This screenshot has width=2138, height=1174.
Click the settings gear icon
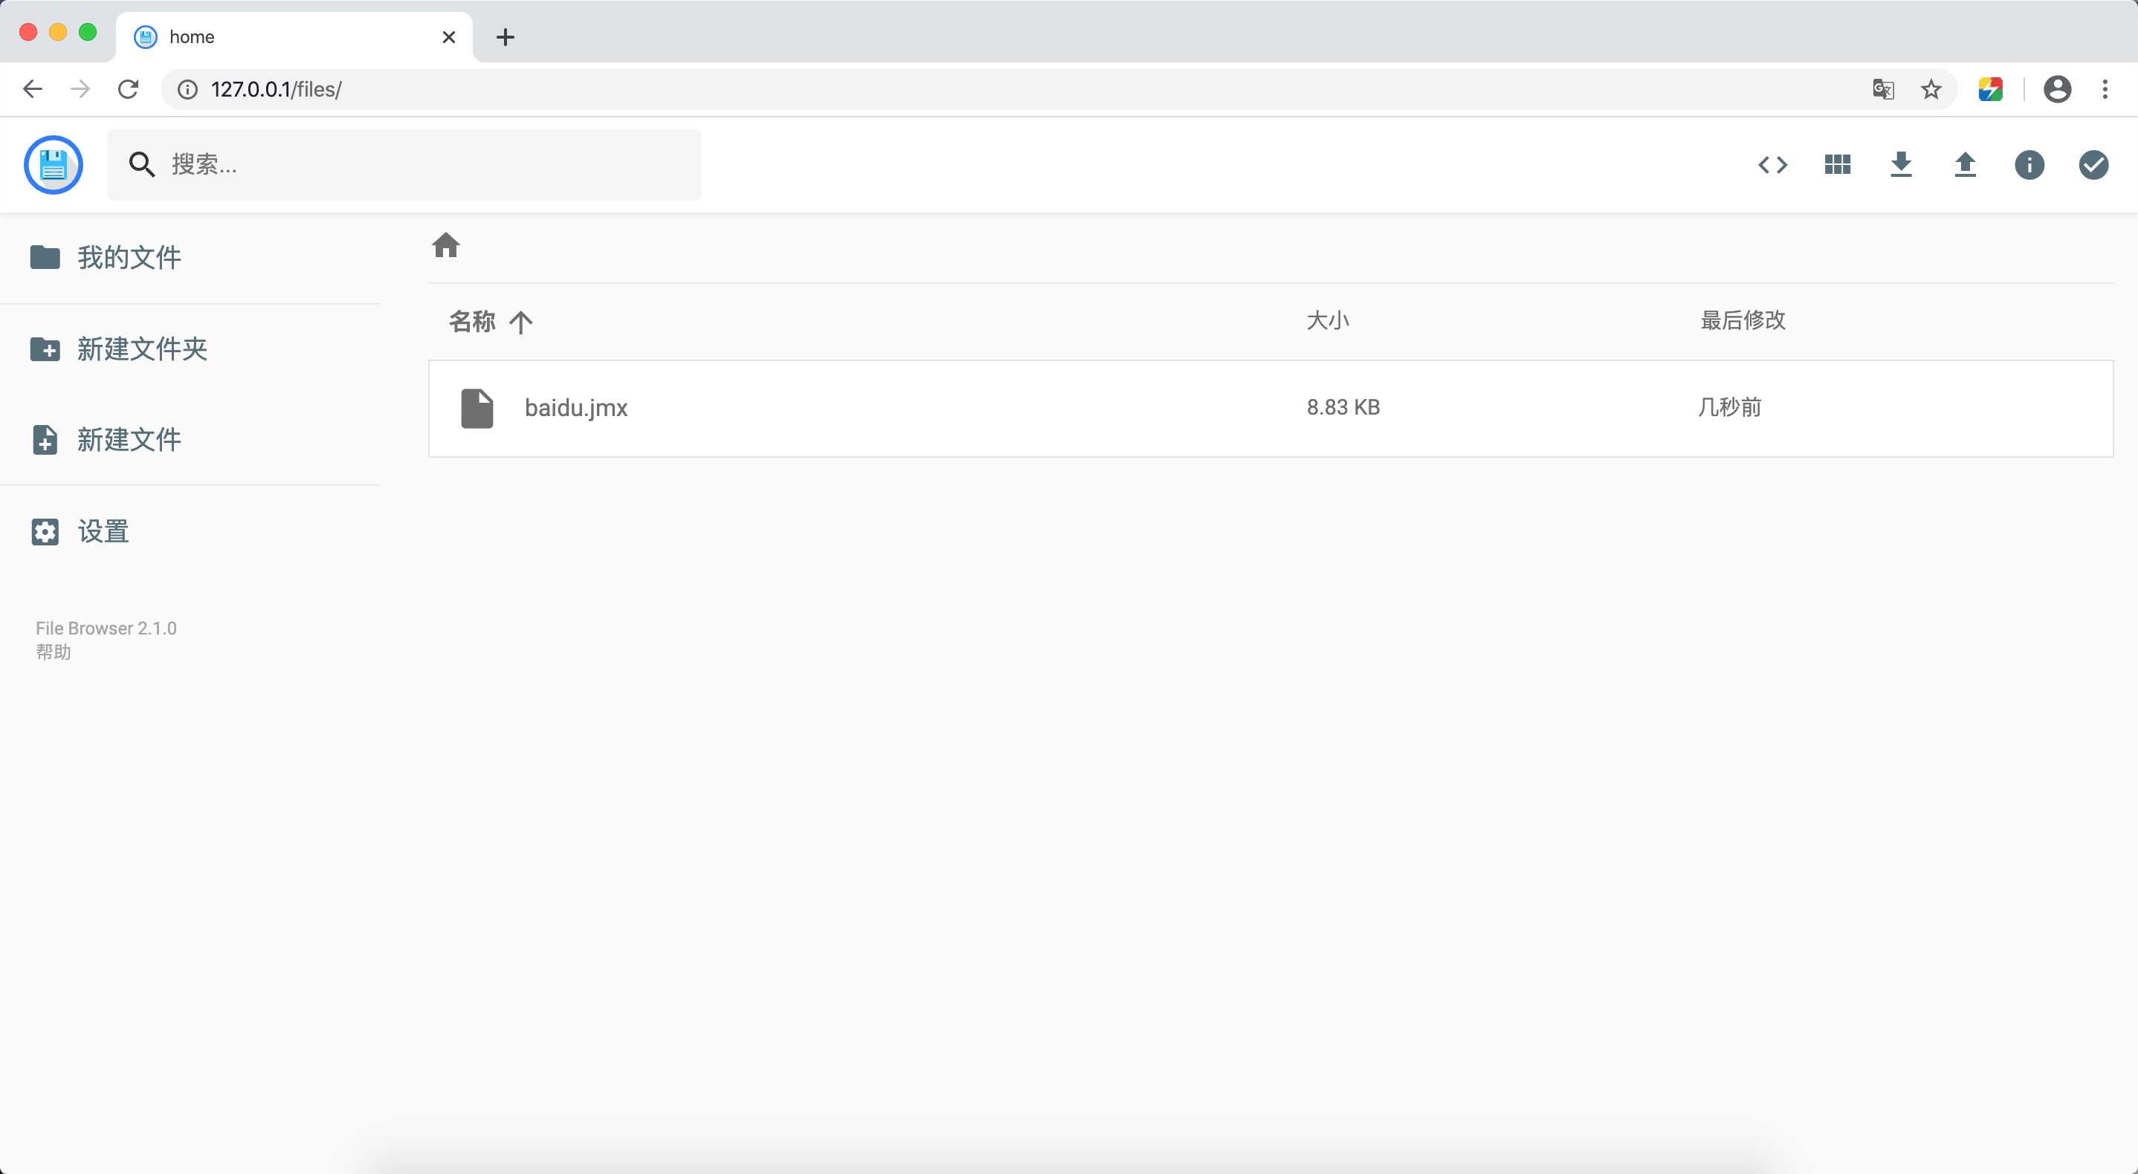pyautogui.click(x=45, y=531)
